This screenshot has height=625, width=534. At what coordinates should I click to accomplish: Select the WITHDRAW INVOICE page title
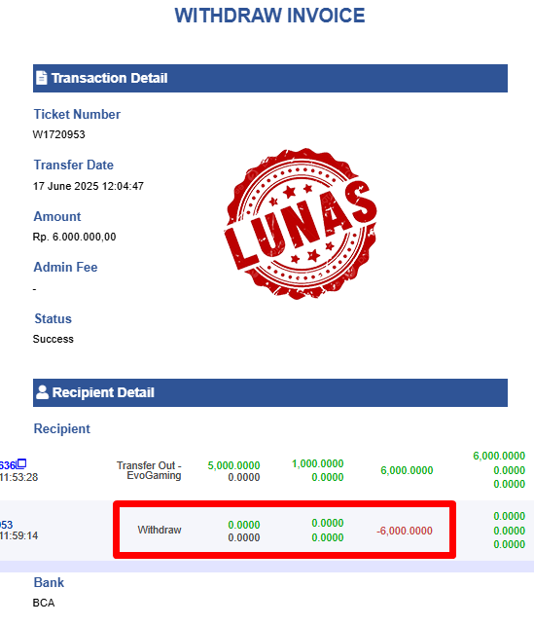click(x=269, y=16)
